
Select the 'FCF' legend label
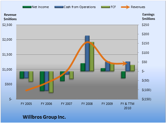coord(113,7)
